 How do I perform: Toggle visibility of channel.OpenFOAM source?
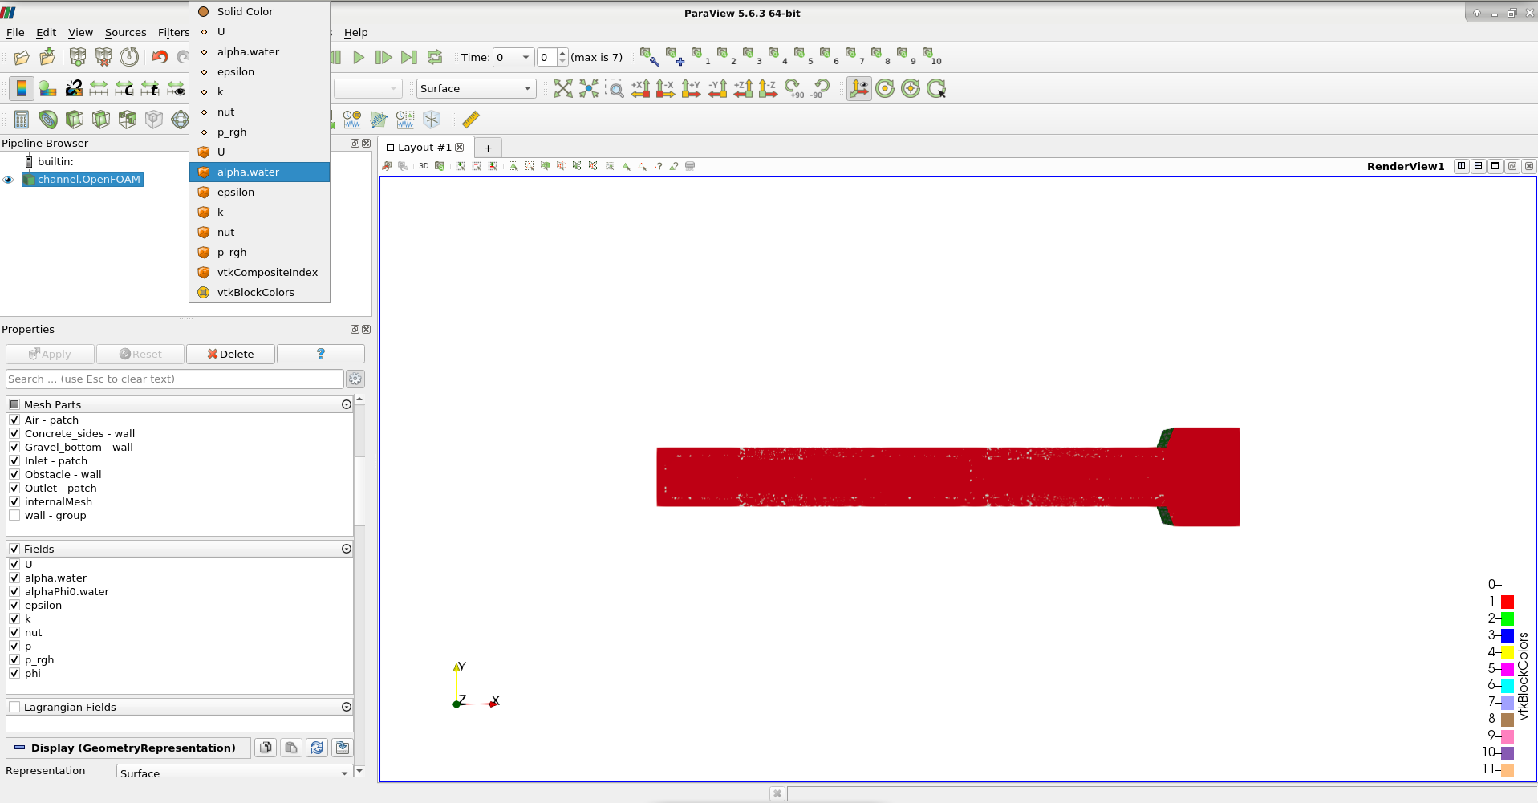(8, 180)
